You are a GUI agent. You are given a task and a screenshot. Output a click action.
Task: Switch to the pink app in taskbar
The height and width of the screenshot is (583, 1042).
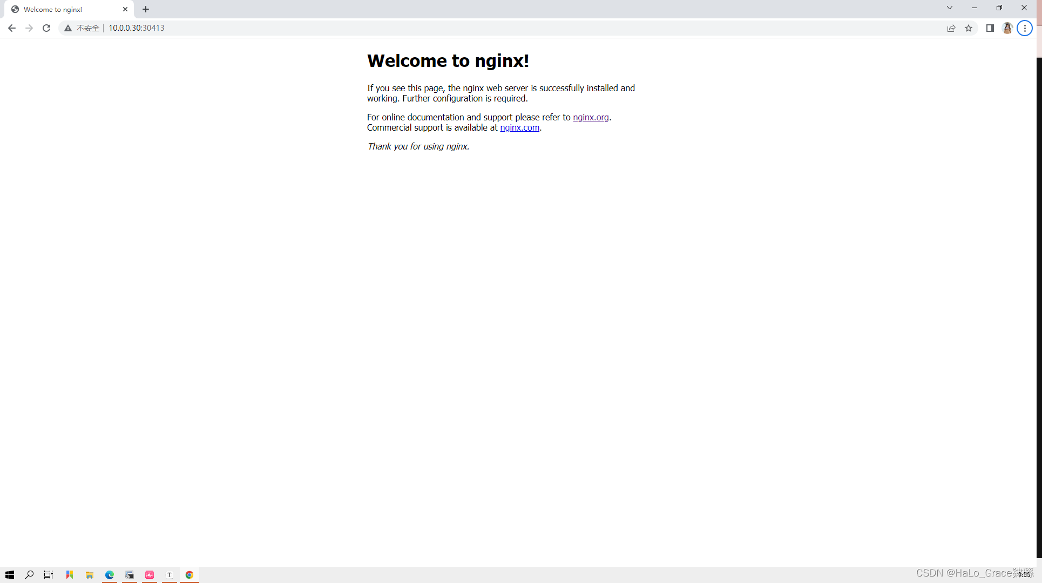150,575
